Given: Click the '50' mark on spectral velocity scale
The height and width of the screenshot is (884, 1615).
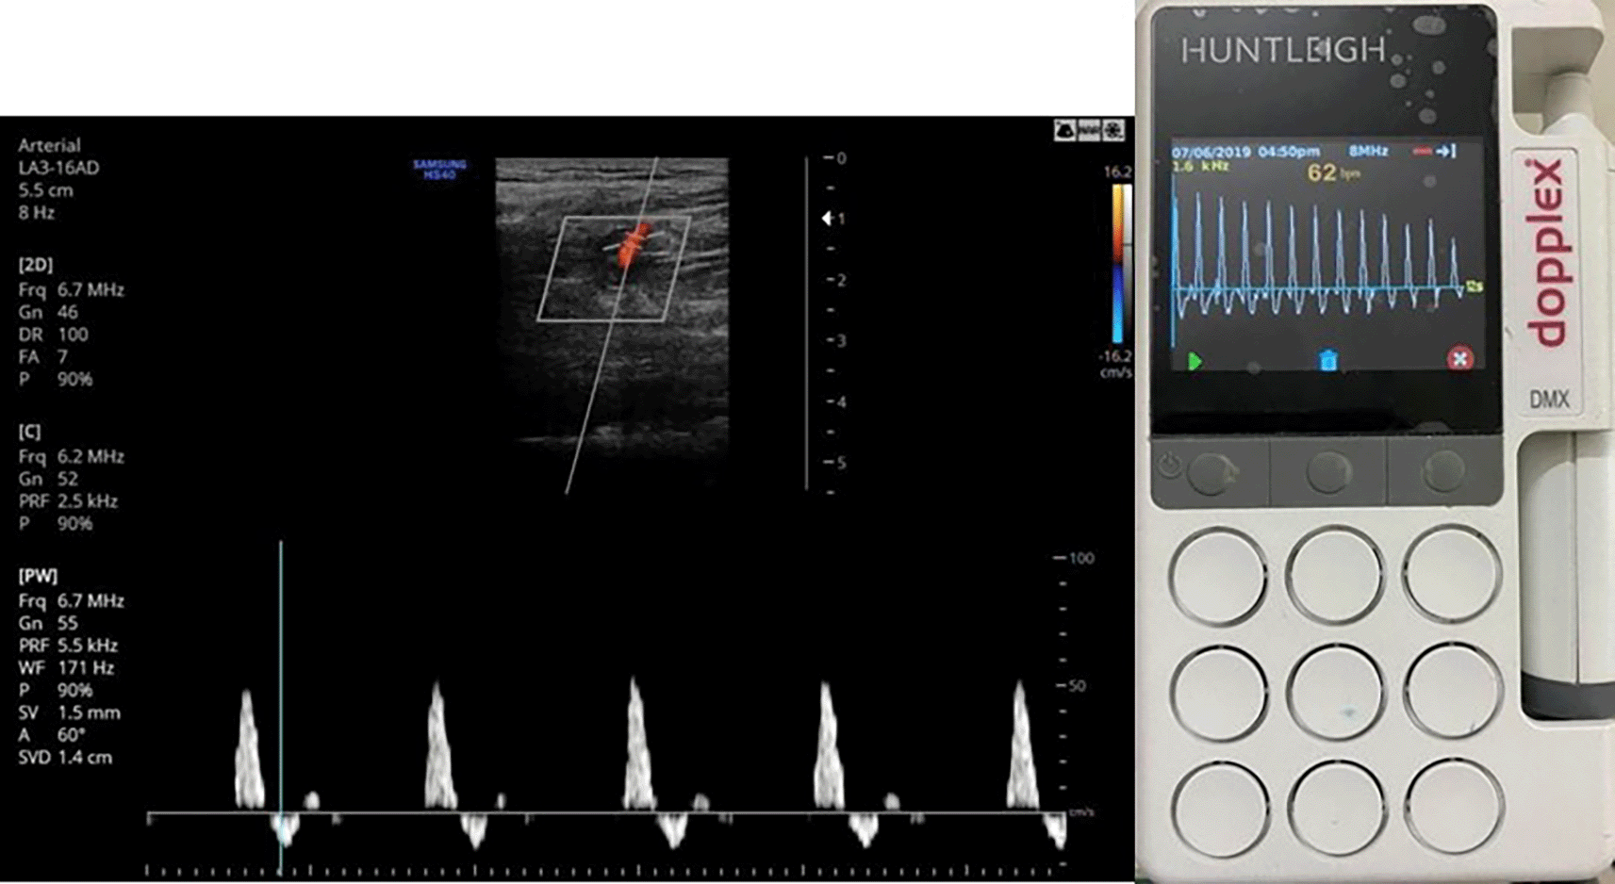Looking at the screenshot, I should coord(1079,685).
